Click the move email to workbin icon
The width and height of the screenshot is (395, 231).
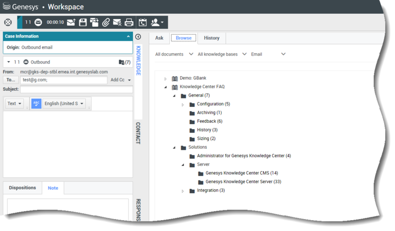pyautogui.click(x=94, y=22)
